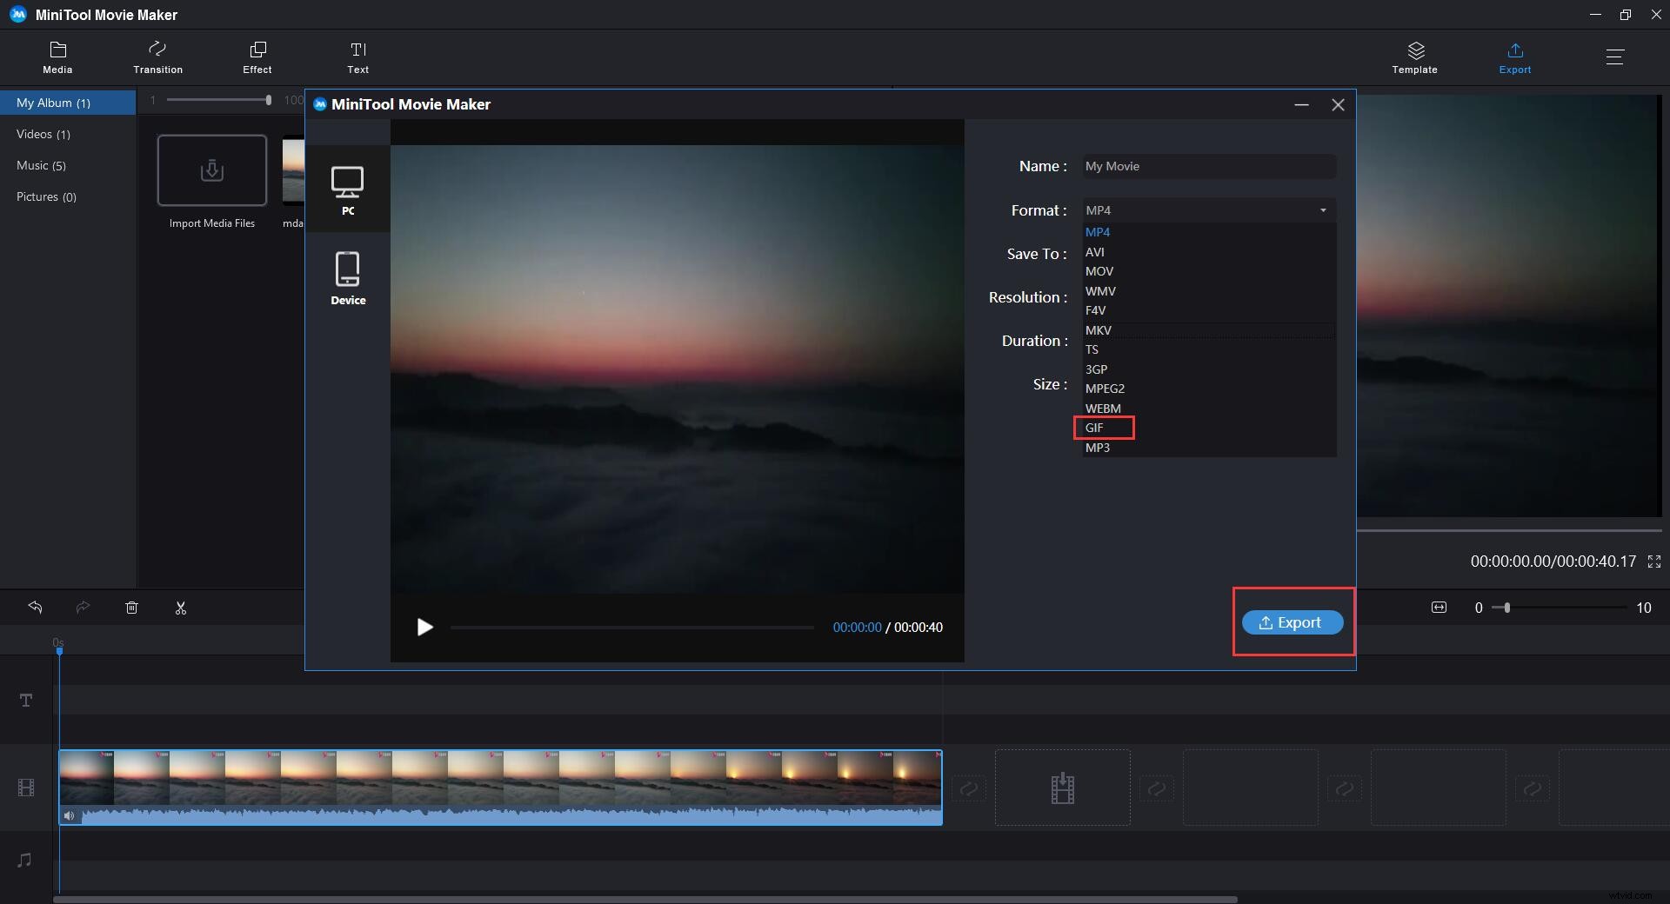Viewport: 1670px width, 904px height.
Task: Delete the selected clip using trash icon
Action: pos(132,608)
